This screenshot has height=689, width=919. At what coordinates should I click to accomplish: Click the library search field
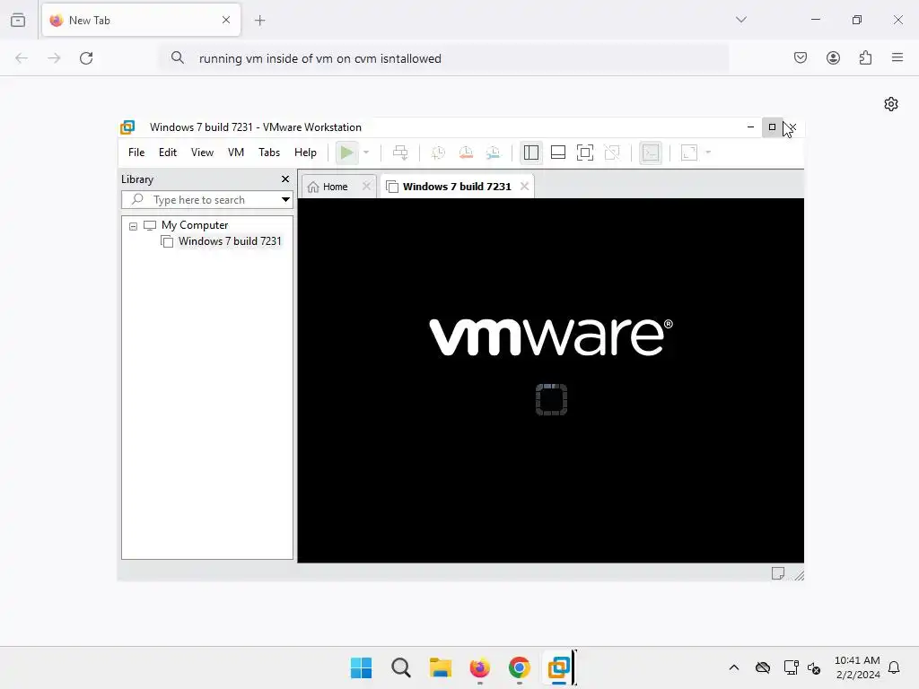[206, 200]
